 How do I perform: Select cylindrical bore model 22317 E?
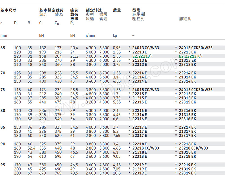pyautogui.click(x=139, y=136)
